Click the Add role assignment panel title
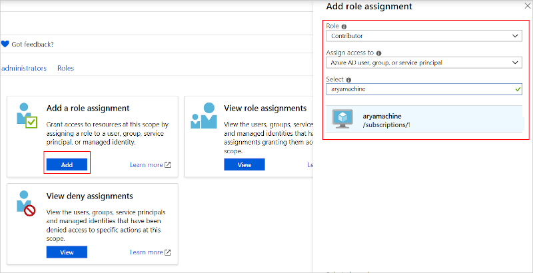 point(369,6)
